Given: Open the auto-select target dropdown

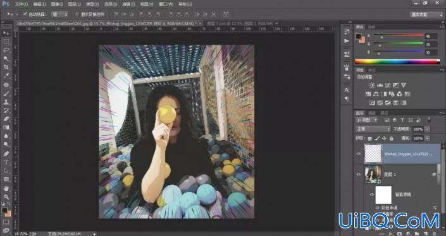Looking at the screenshot, I should (x=59, y=14).
